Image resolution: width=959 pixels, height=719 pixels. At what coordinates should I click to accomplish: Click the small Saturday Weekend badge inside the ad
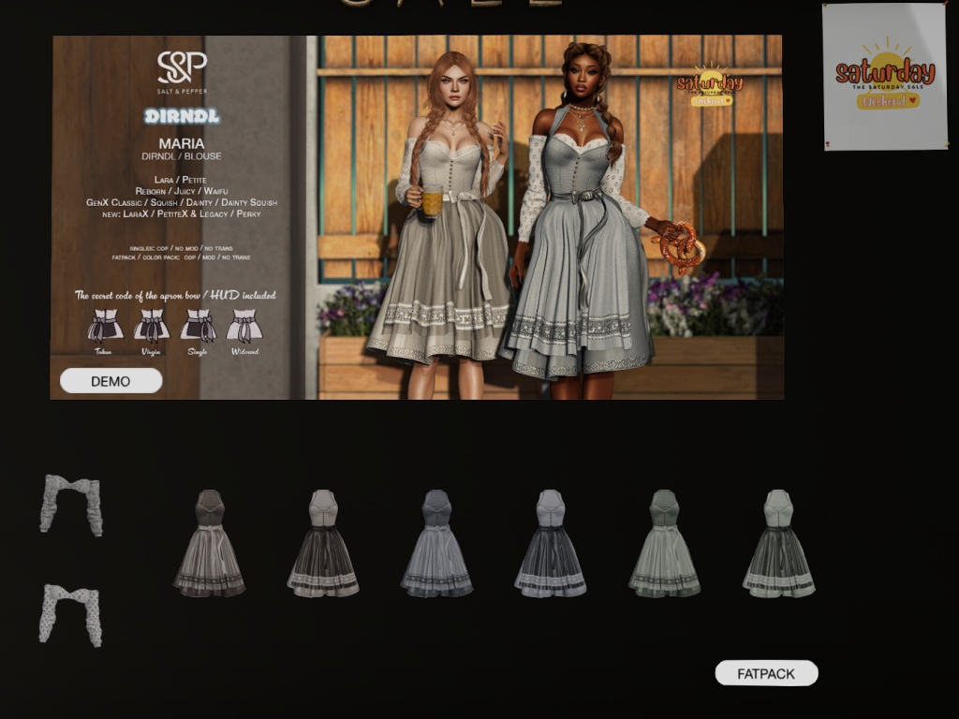click(710, 85)
